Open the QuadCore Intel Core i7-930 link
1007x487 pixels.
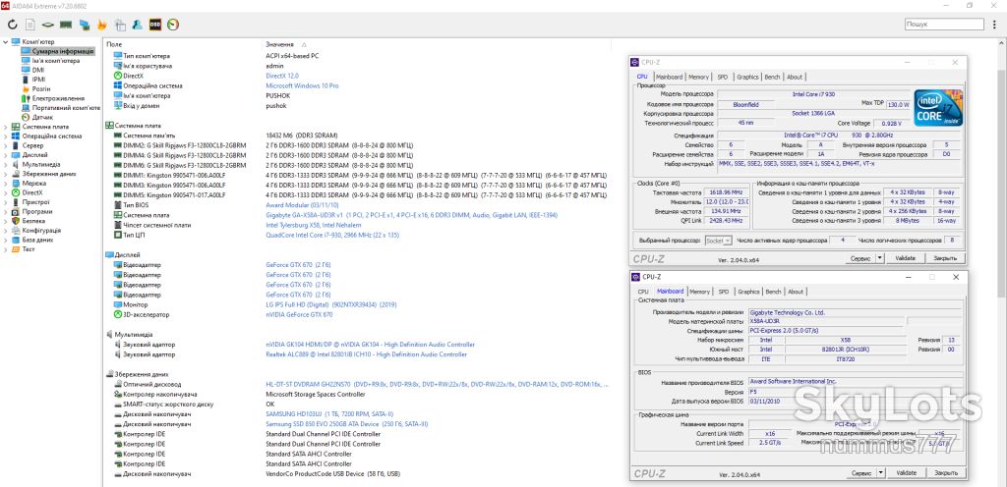[x=332, y=236]
